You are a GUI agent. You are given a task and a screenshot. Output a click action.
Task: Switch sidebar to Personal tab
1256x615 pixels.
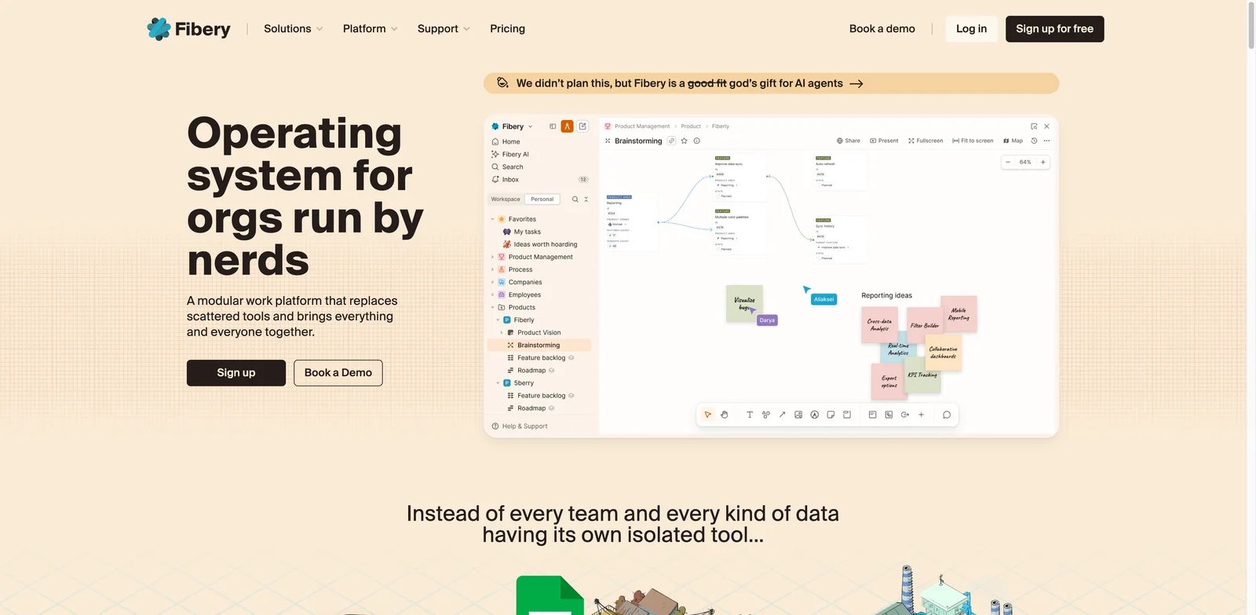click(x=542, y=200)
